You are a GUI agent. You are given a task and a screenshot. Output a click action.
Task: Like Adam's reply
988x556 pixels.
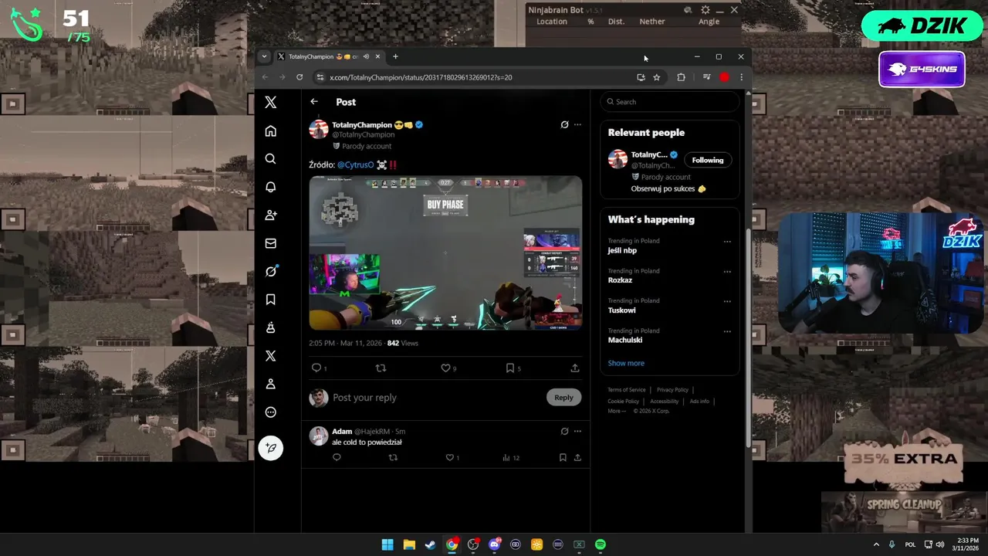[x=450, y=458]
